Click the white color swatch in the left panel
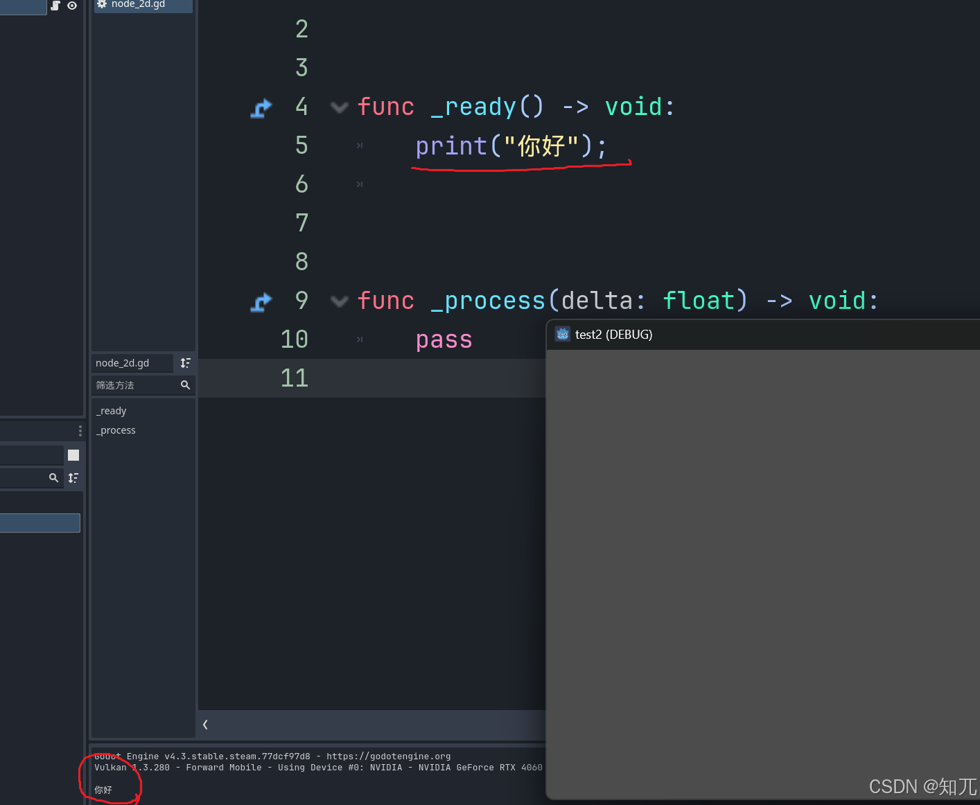The image size is (980, 805). (73, 454)
